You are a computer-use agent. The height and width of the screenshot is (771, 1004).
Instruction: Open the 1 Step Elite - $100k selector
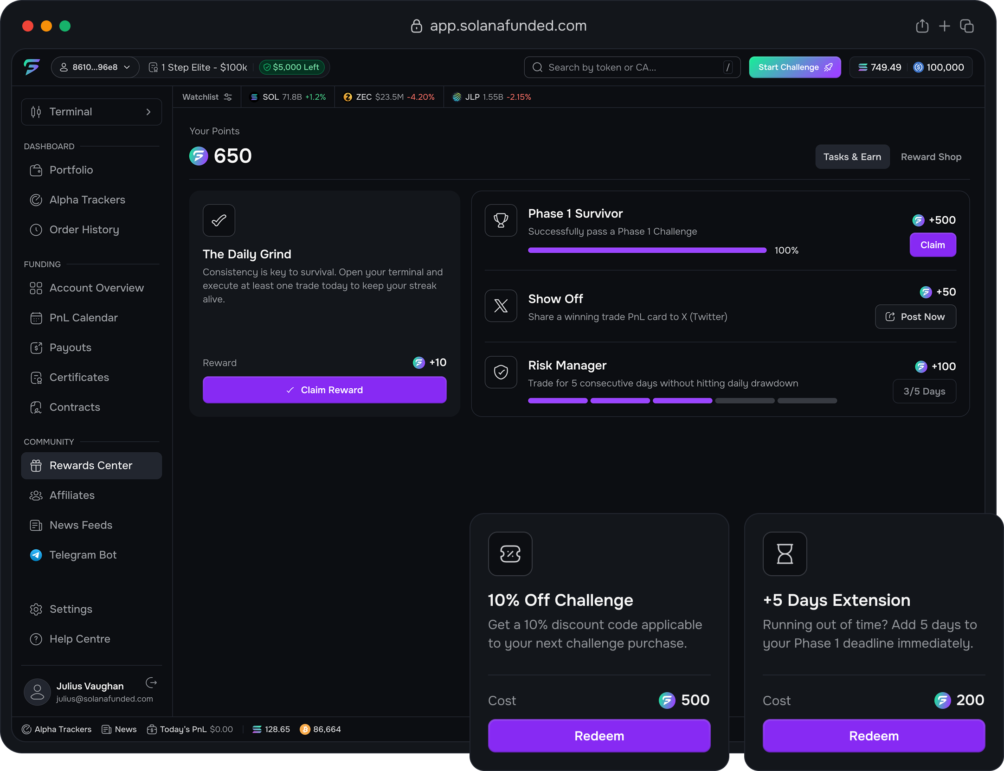[198, 67]
